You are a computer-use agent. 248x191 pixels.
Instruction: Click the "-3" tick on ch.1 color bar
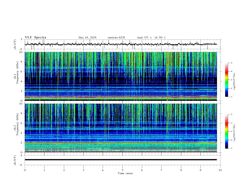231,63
